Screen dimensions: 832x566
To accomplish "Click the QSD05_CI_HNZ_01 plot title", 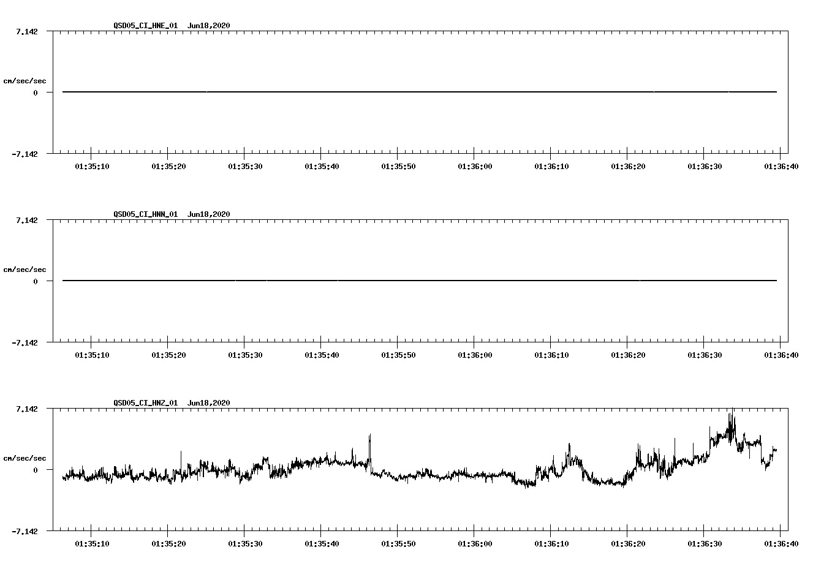I will [x=146, y=403].
